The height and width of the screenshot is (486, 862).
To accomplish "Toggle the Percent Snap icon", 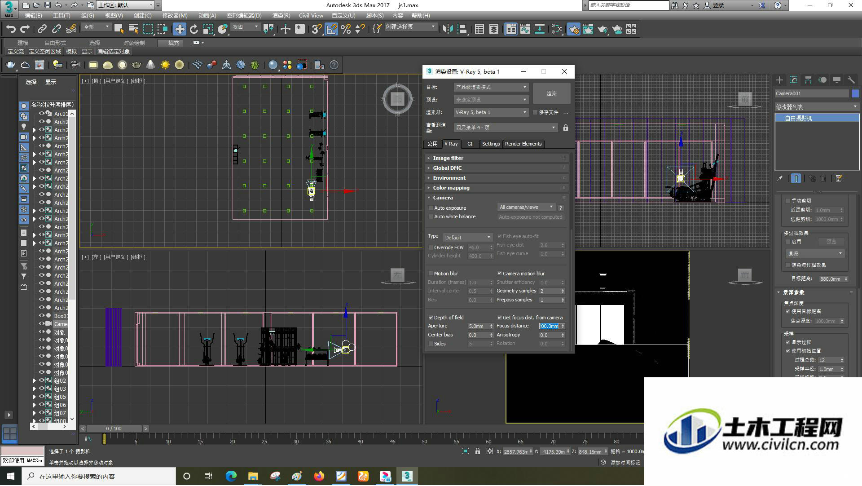I will pyautogui.click(x=346, y=29).
